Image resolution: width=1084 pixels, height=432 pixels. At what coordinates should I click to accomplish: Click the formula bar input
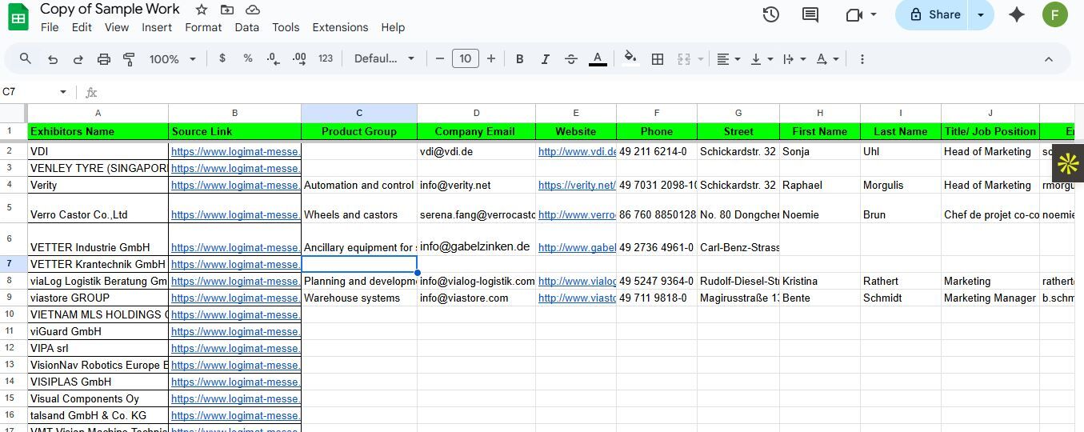click(592, 92)
